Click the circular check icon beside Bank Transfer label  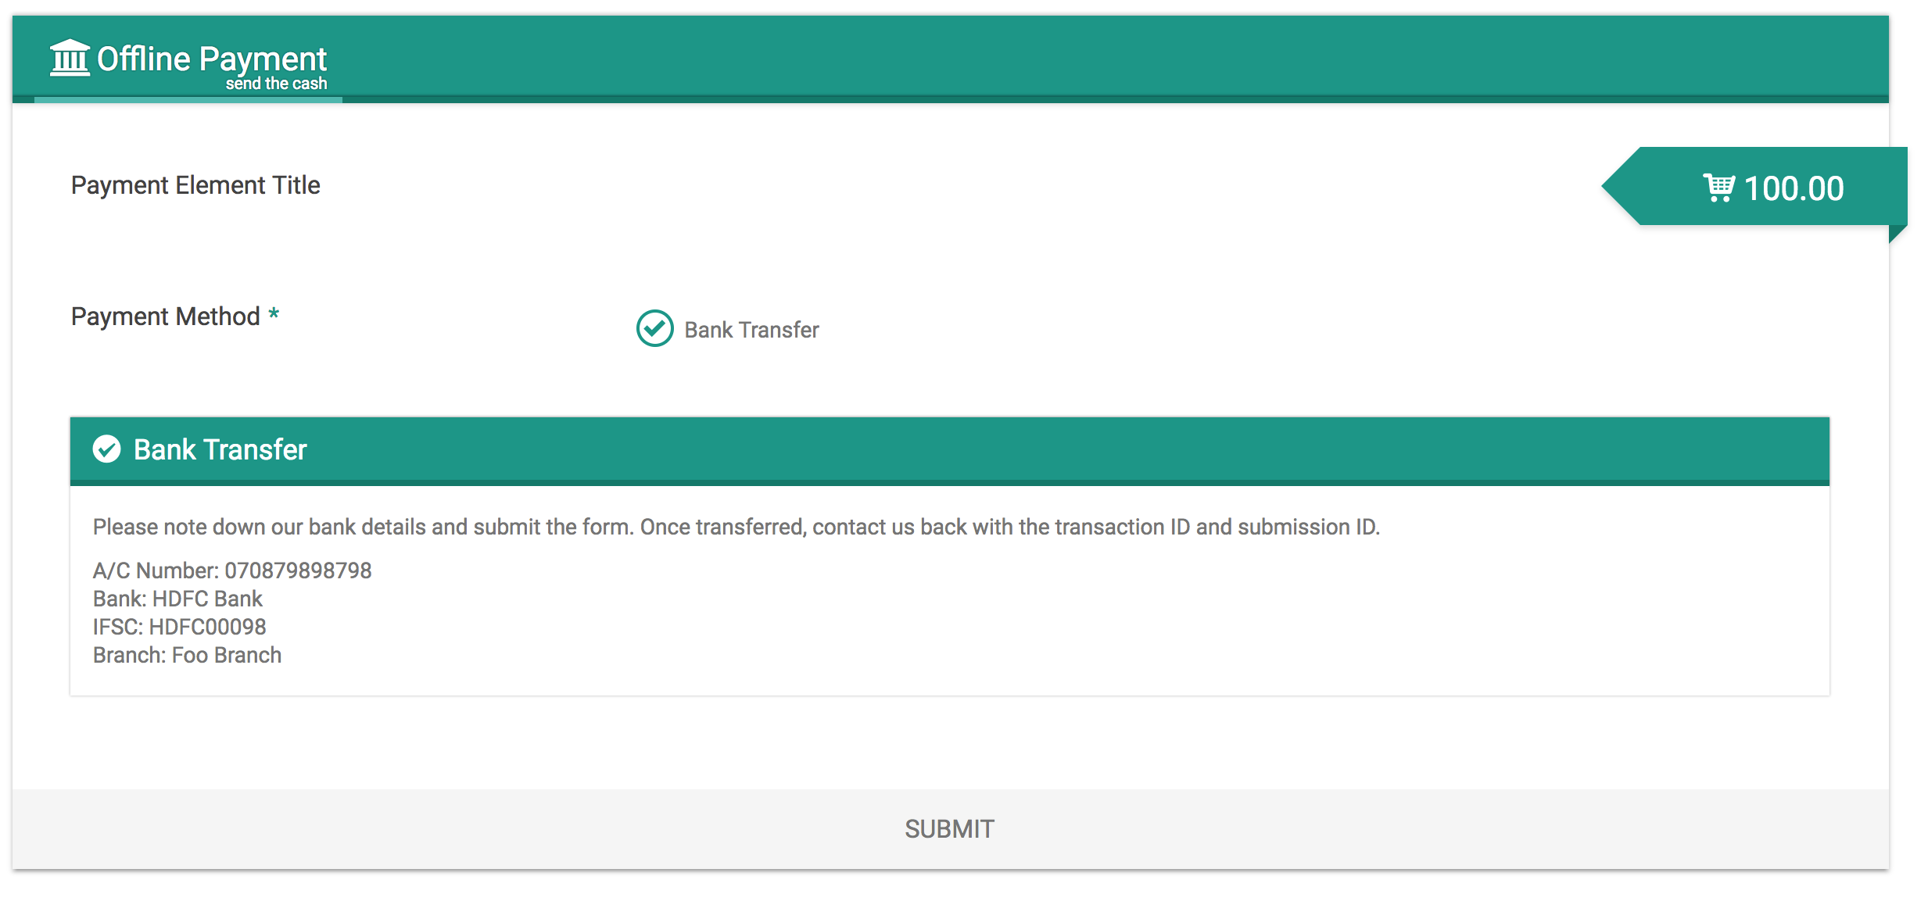652,328
